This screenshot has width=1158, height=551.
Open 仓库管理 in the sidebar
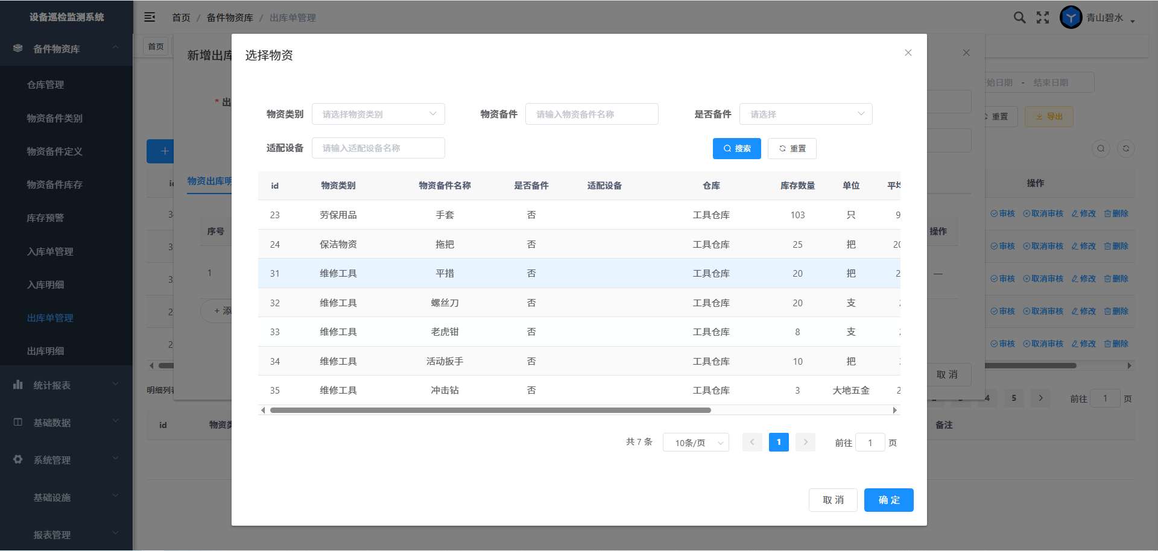46,85
